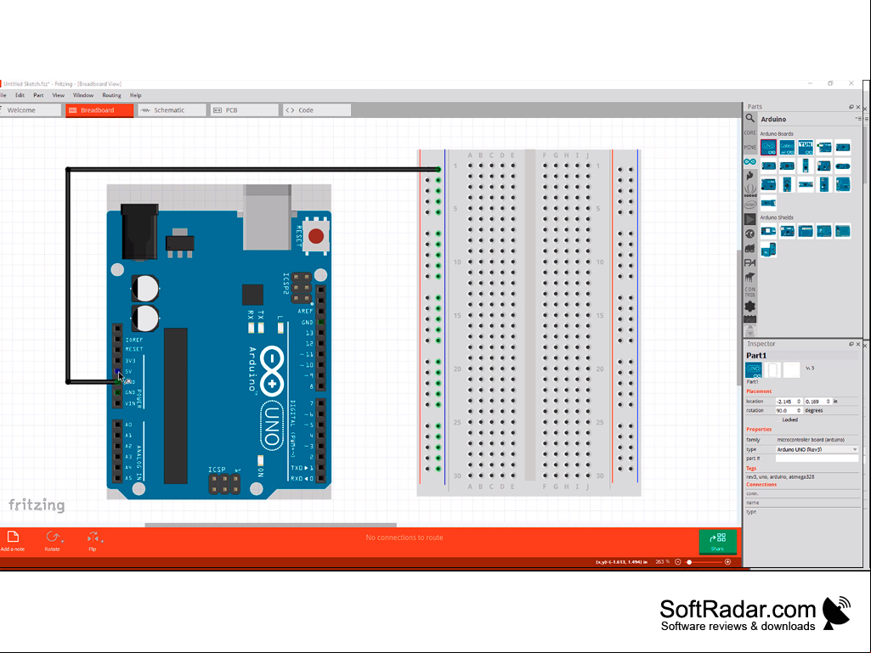
Task: Click the location Y stepper arrows
Action: 829,401
